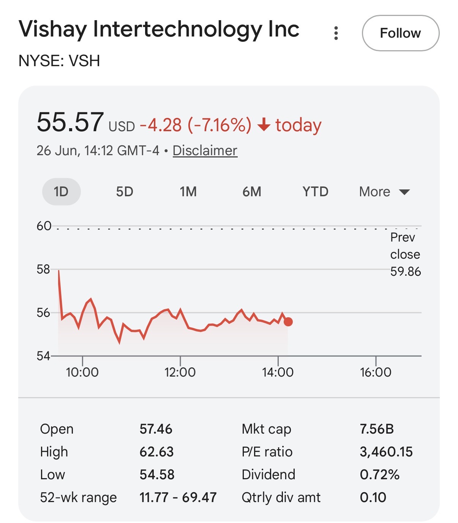Open the Disclaimer link
The image size is (458, 523).
205,151
